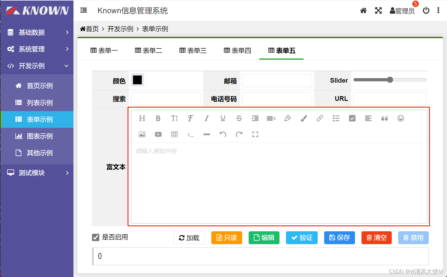The height and width of the screenshot is (277, 447).
Task: Collapse the sidebar with the menu icon
Action: point(83,10)
